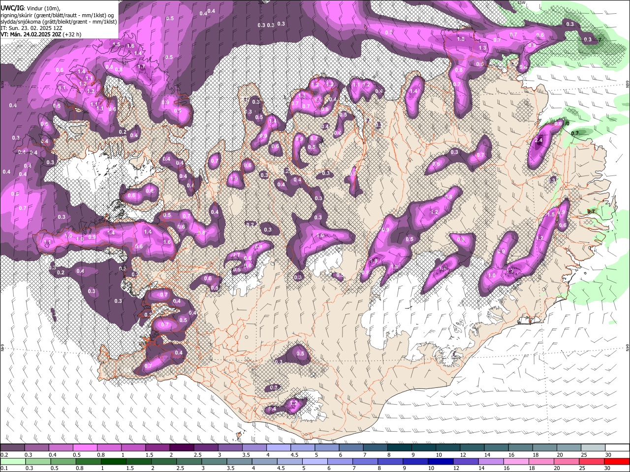Click the pale green 0.1–0.3 swatch in the lower rain legend

13,461
